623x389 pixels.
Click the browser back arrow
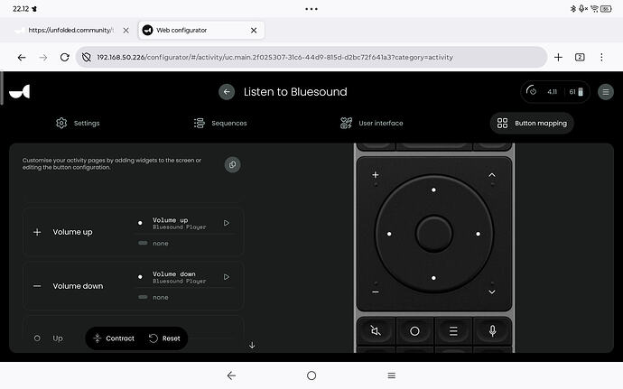pos(22,57)
